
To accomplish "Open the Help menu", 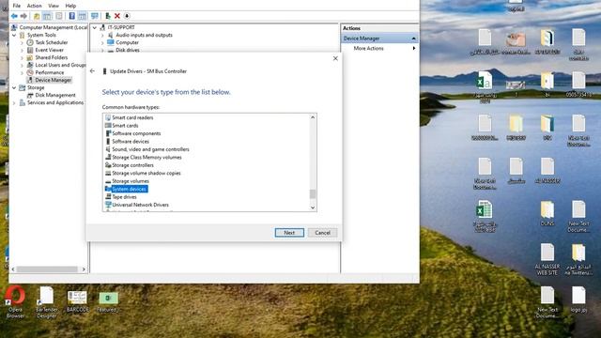I will (x=70, y=6).
